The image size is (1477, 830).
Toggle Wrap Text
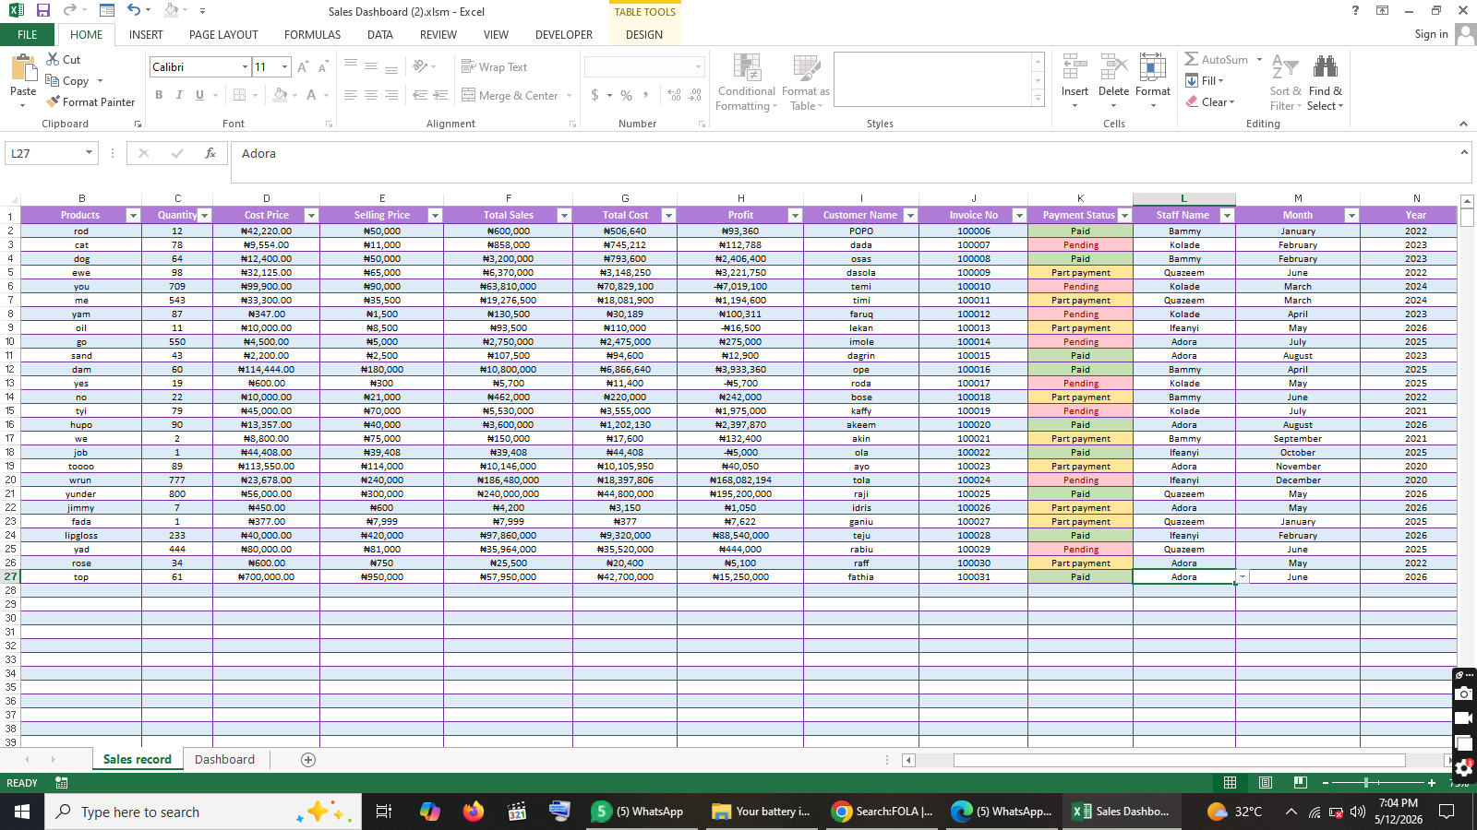(x=494, y=66)
